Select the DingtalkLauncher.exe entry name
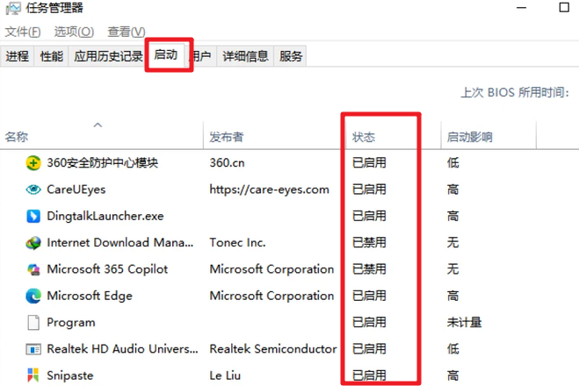 pos(105,216)
